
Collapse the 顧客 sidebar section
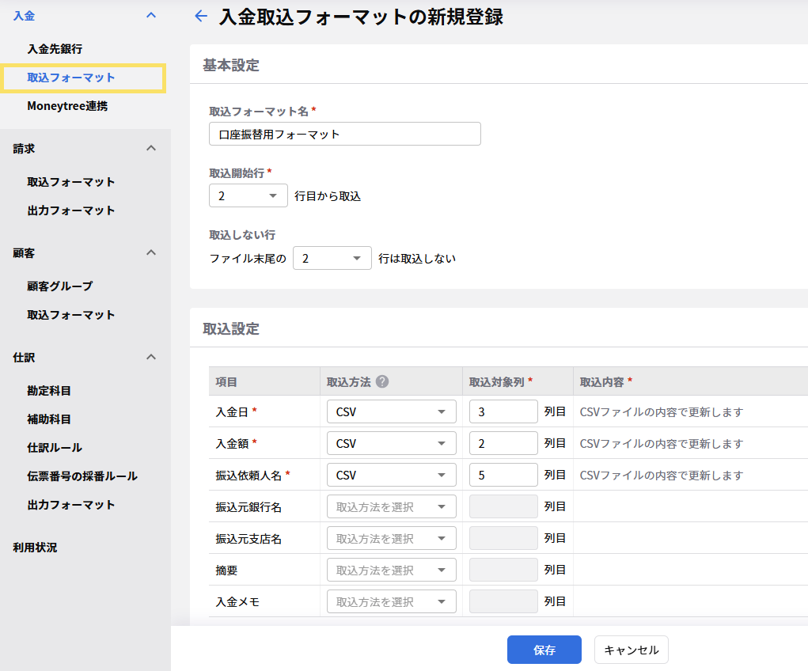point(151,252)
